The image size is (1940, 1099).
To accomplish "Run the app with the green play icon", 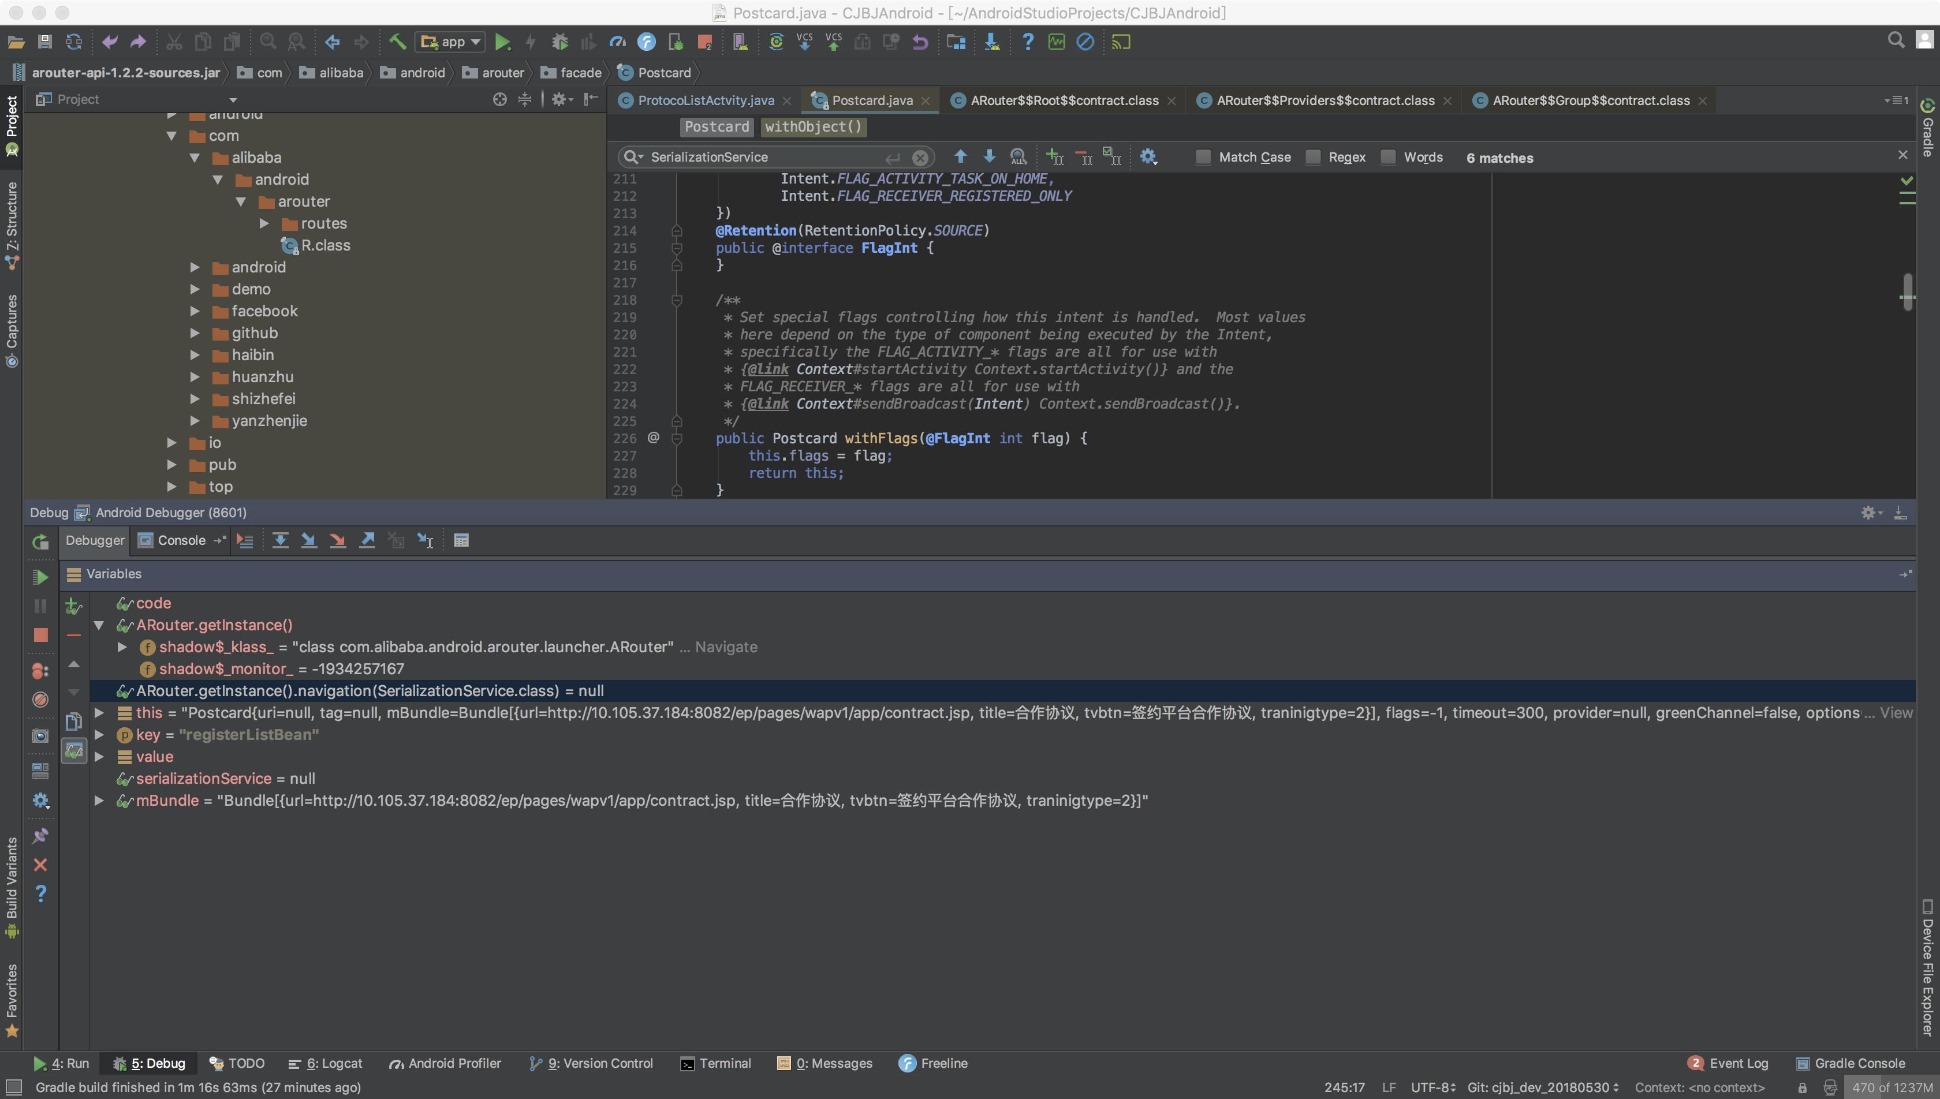I will [x=503, y=42].
